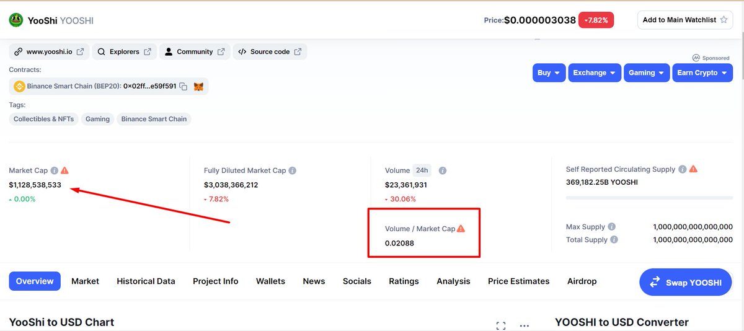
Task: Open the Earn Crypto dropdown
Action: tap(702, 73)
